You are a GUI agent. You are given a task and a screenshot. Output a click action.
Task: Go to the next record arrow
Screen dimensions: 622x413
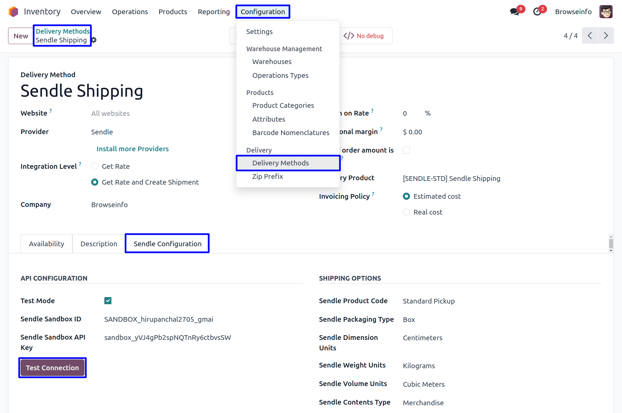click(606, 36)
